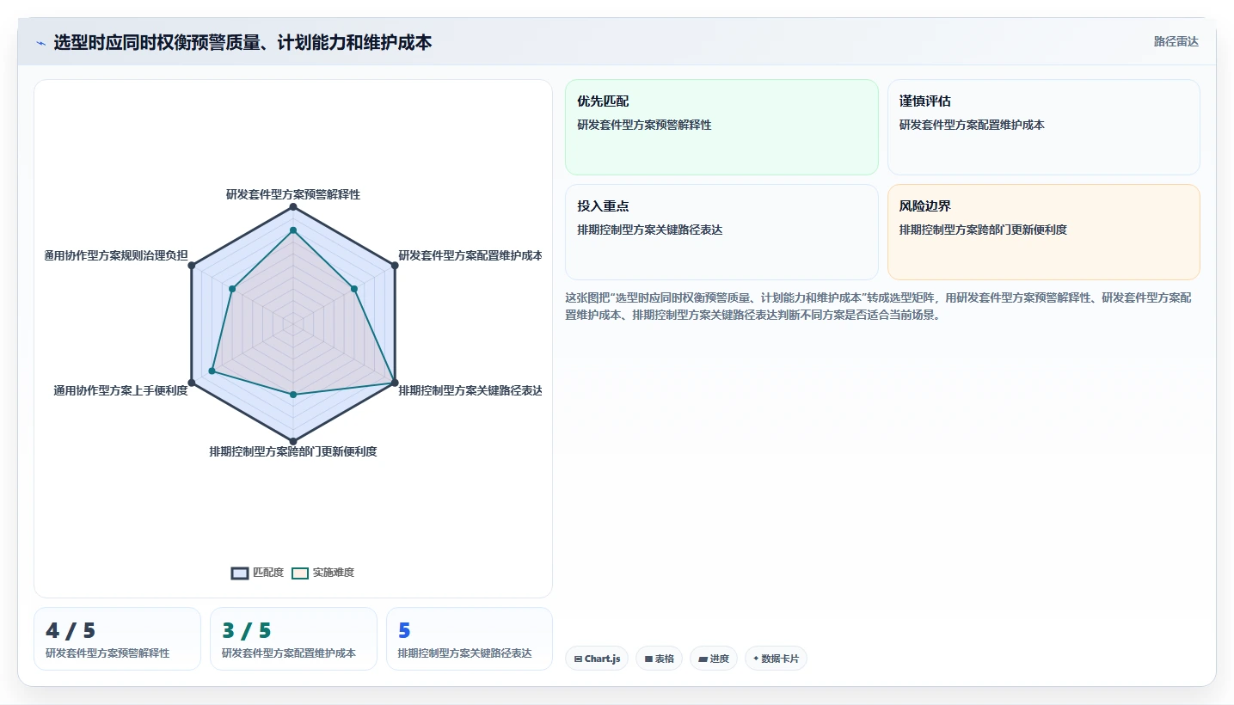Click teal 实施难度 point on the top axis
1234x705 pixels.
point(293,230)
